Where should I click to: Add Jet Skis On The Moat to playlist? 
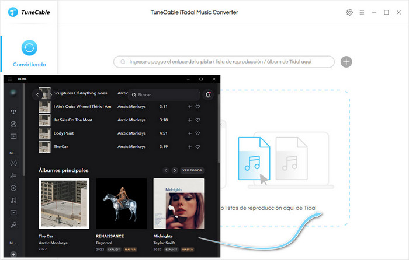click(190, 120)
